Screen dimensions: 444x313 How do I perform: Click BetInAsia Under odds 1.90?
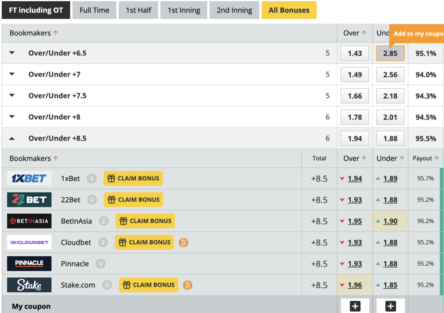(x=390, y=221)
